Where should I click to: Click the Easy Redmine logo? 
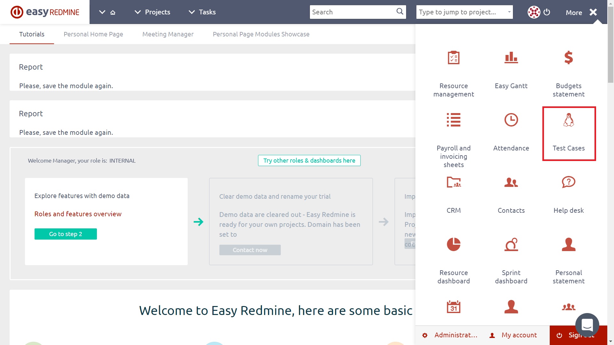pos(45,12)
